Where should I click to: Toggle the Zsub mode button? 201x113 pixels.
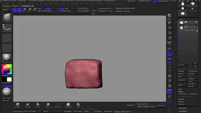[x=66, y=8]
